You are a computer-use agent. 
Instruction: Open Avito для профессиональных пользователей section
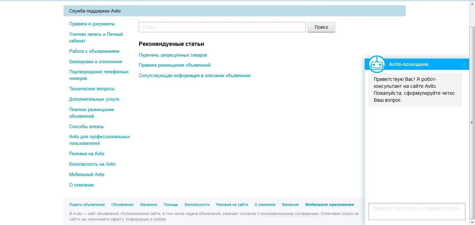click(x=99, y=140)
